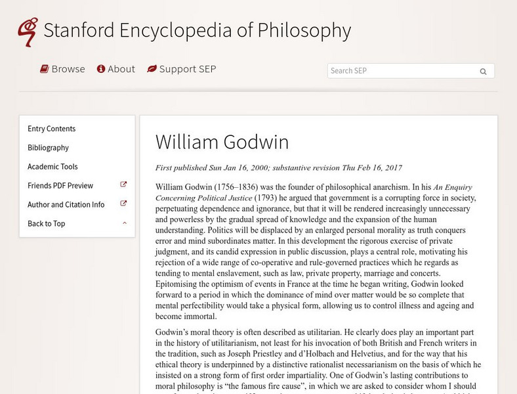Click the Support SEP leaf icon
This screenshot has width=517, height=394.
(152, 69)
